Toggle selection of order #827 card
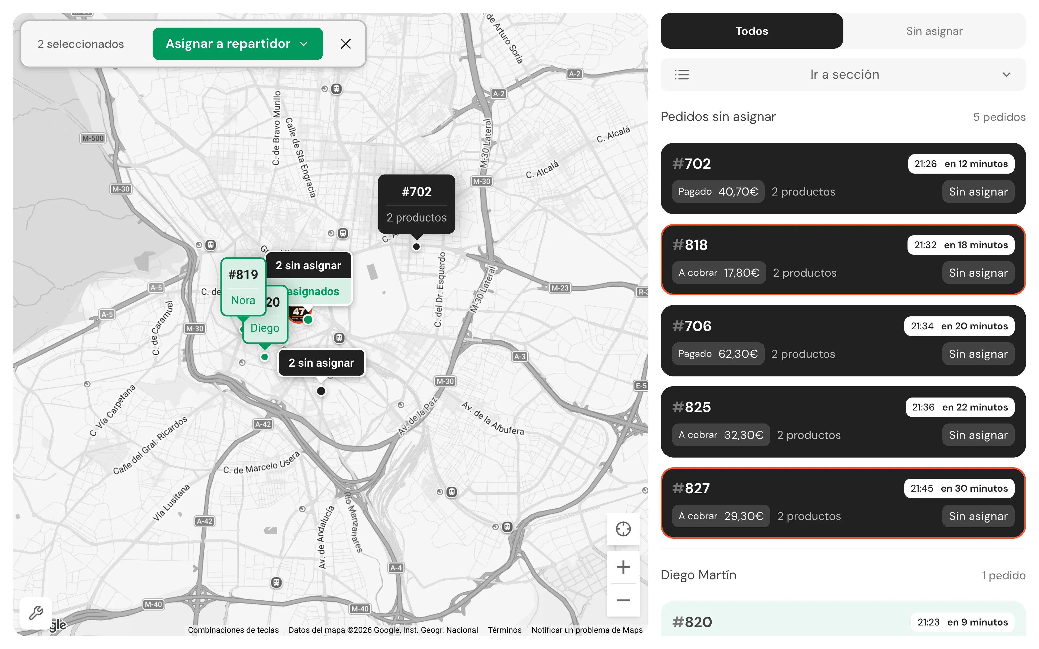 [x=843, y=503]
